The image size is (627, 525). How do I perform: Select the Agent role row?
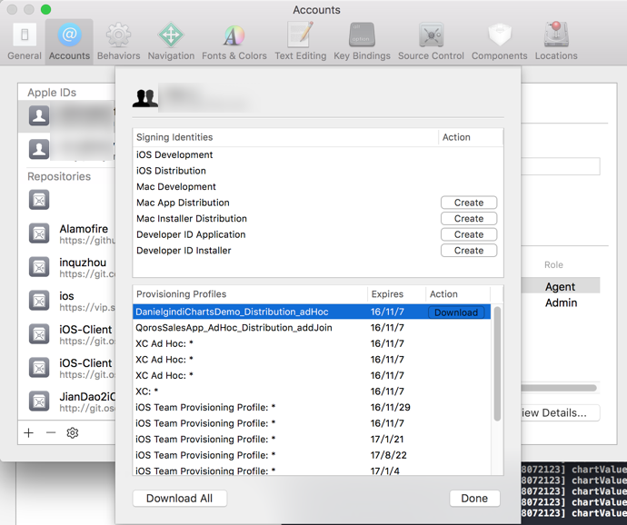pyautogui.click(x=560, y=287)
